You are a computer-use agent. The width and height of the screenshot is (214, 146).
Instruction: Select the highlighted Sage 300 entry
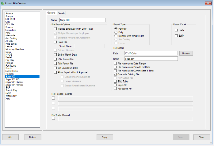pyautogui.click(x=22, y=77)
